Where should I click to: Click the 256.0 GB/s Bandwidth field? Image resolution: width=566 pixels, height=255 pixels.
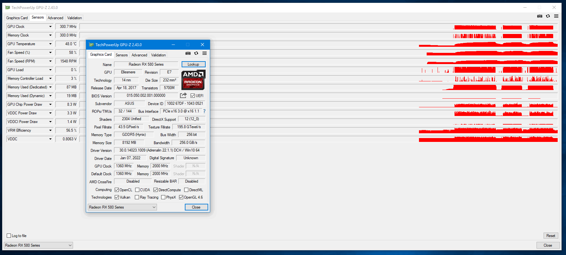[188, 143]
